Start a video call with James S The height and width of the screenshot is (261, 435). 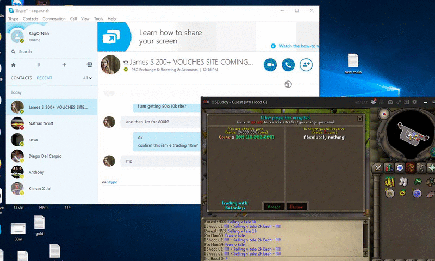pyautogui.click(x=270, y=65)
